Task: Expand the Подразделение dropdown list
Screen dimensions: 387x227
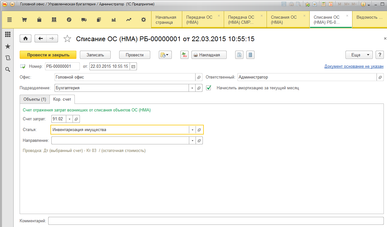Action: [192, 88]
